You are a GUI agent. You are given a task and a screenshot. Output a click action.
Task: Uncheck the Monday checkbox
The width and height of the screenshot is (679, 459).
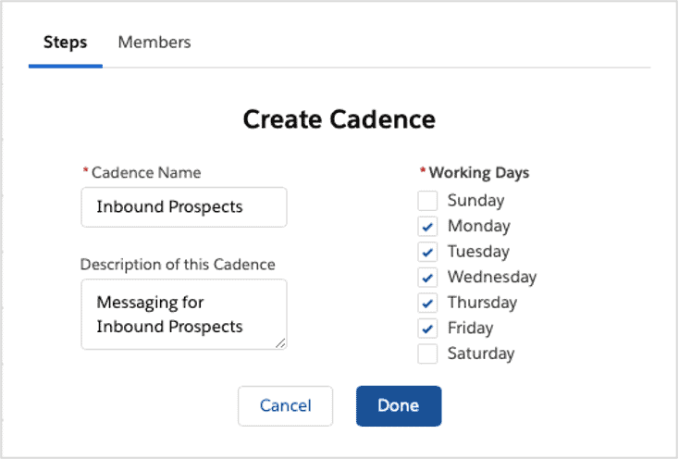click(427, 226)
